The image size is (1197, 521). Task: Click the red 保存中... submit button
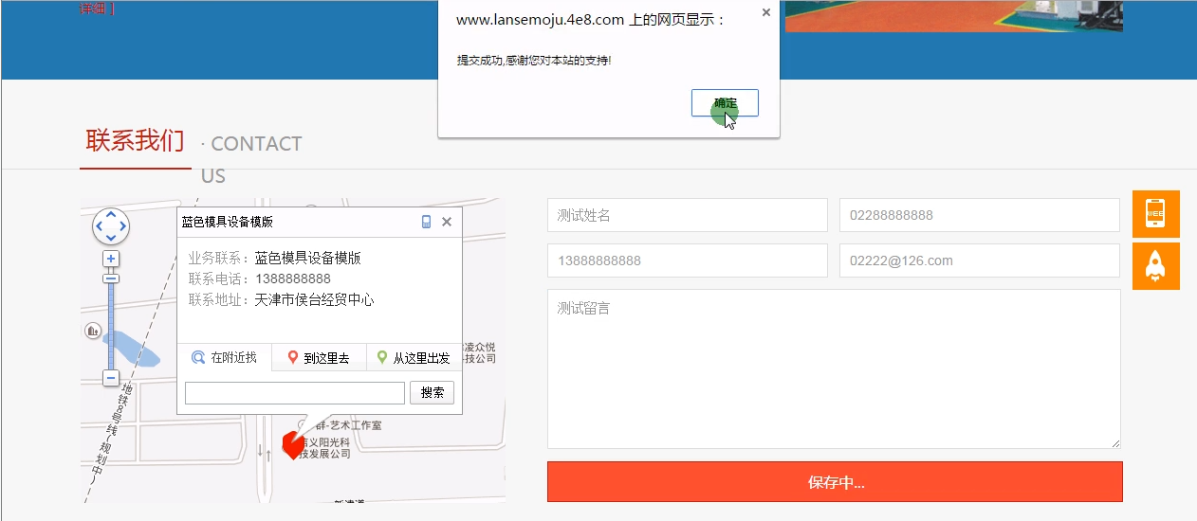click(835, 482)
